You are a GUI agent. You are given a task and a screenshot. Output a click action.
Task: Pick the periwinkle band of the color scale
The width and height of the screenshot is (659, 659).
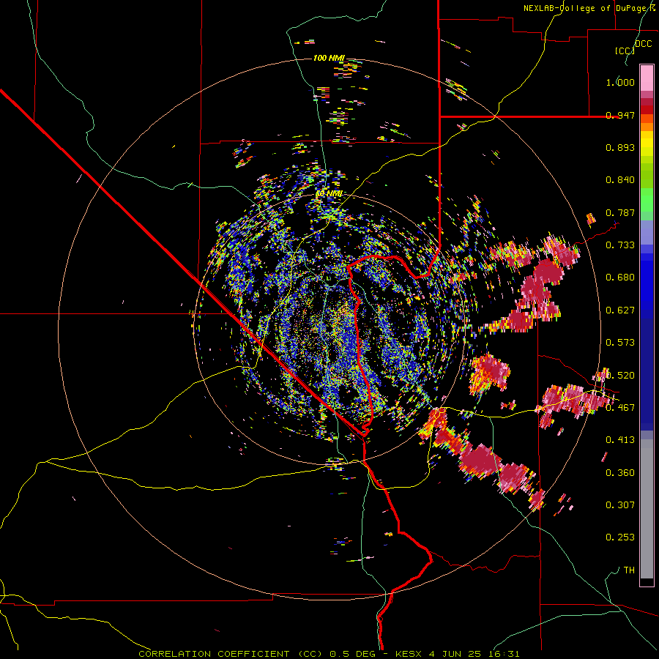pyautogui.click(x=647, y=232)
